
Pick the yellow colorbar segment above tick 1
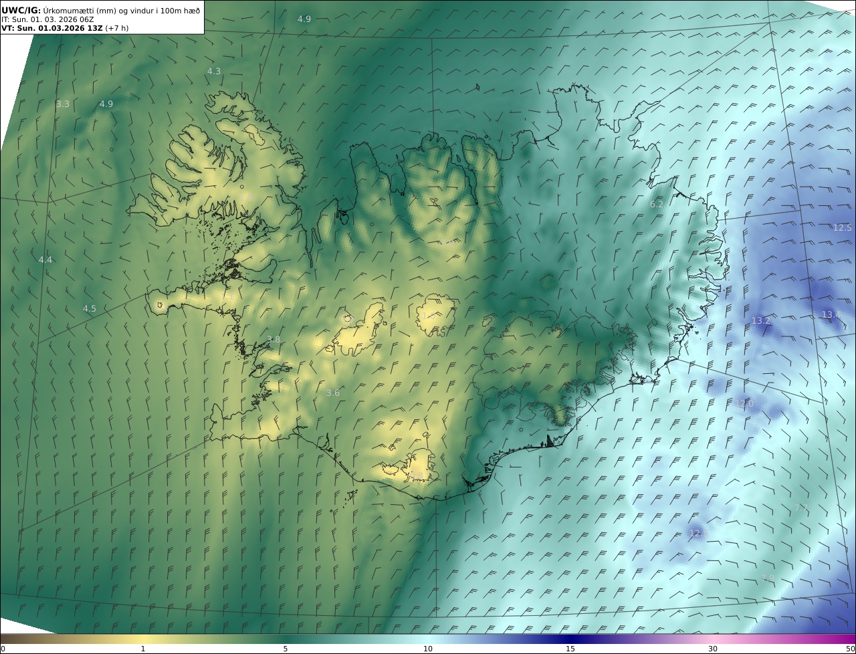point(143,639)
